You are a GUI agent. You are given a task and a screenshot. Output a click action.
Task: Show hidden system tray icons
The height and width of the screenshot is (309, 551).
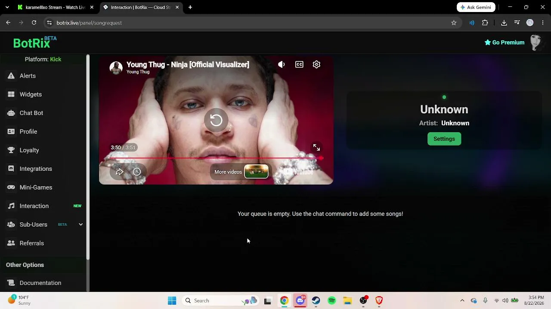coord(462,301)
